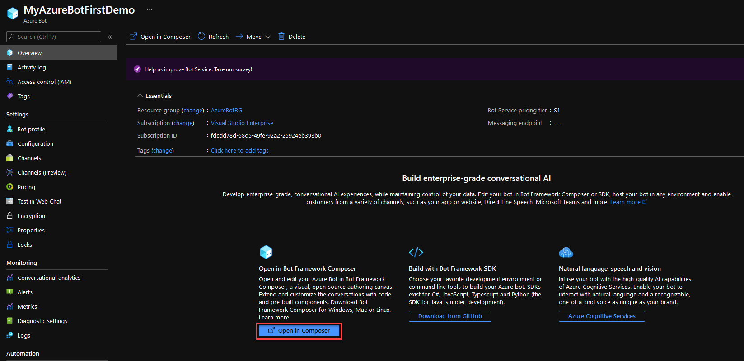The width and height of the screenshot is (744, 361).
Task: Change the subscription via change link
Action: coord(183,123)
